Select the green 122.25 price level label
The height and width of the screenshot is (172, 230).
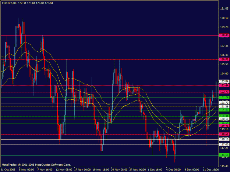pyautogui.click(x=224, y=98)
